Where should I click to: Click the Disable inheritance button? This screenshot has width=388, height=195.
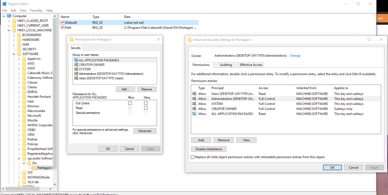[x=209, y=149]
